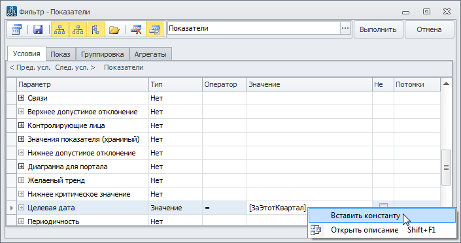Click the Параметр column header
Screen dimensions: 461x243
tap(82, 84)
